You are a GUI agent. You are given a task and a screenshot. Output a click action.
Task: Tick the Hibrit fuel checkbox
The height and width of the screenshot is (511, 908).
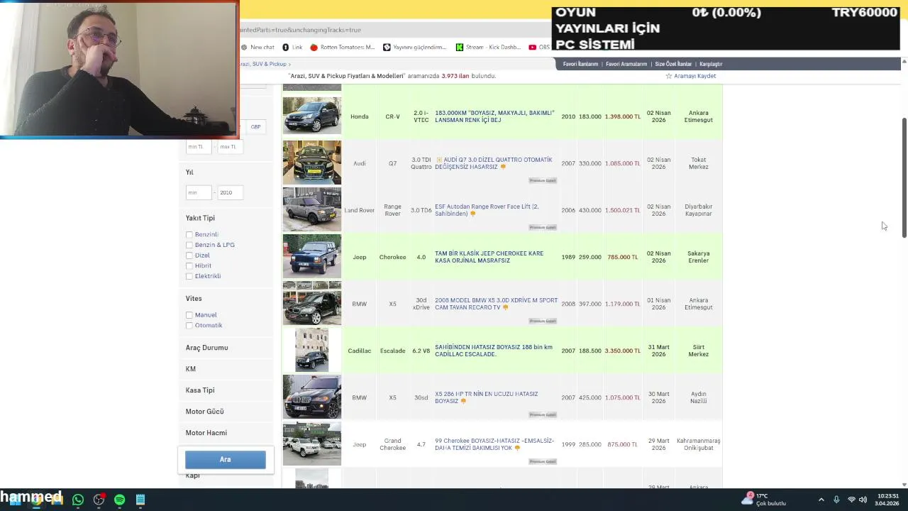pyautogui.click(x=189, y=265)
